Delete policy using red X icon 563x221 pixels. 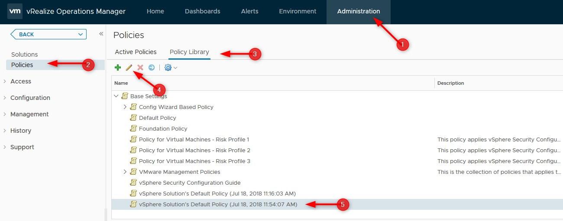tap(140, 67)
